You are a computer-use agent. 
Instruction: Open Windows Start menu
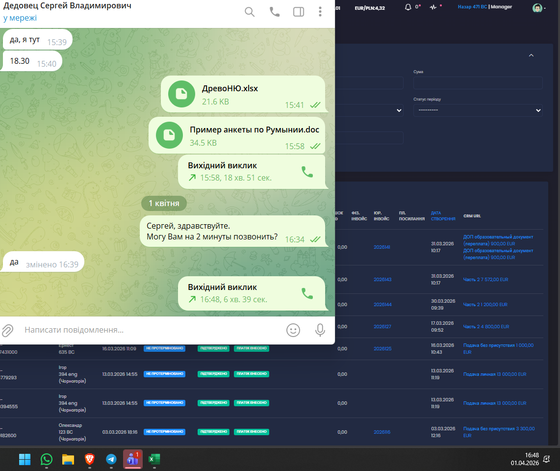25,459
